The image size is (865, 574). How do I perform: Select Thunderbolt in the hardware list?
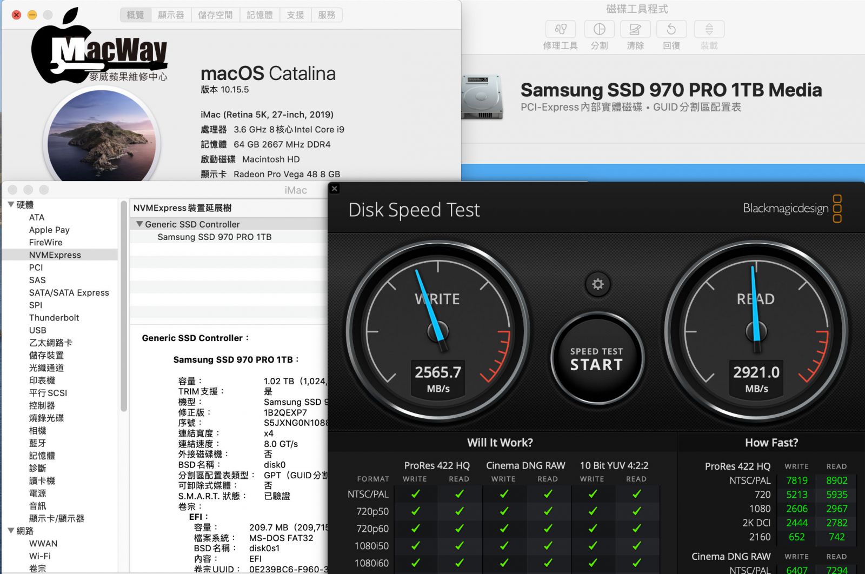coord(54,317)
